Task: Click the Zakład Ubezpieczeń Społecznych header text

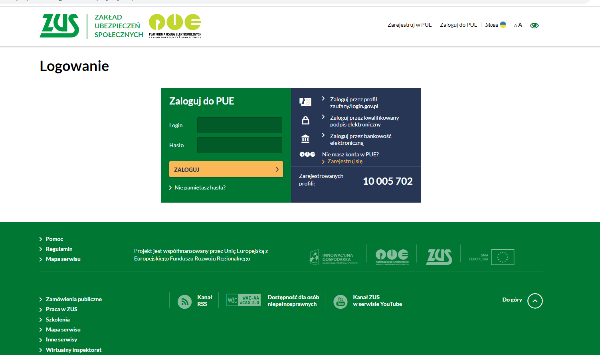Action: coord(119,26)
